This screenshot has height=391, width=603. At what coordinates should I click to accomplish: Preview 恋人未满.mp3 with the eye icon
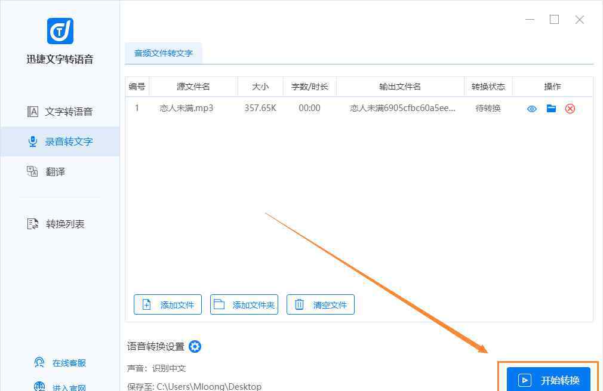tap(532, 109)
